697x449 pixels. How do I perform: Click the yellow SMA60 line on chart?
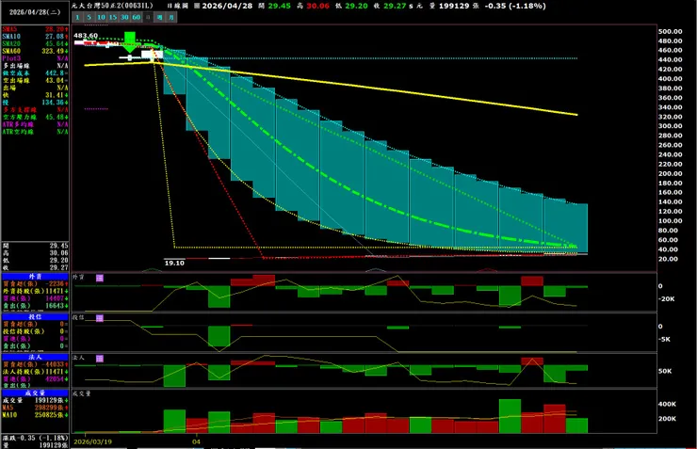(365, 87)
